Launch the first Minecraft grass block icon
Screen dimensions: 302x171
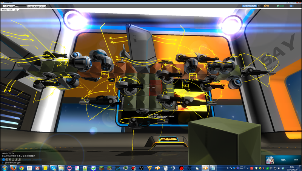tap(102, 168)
